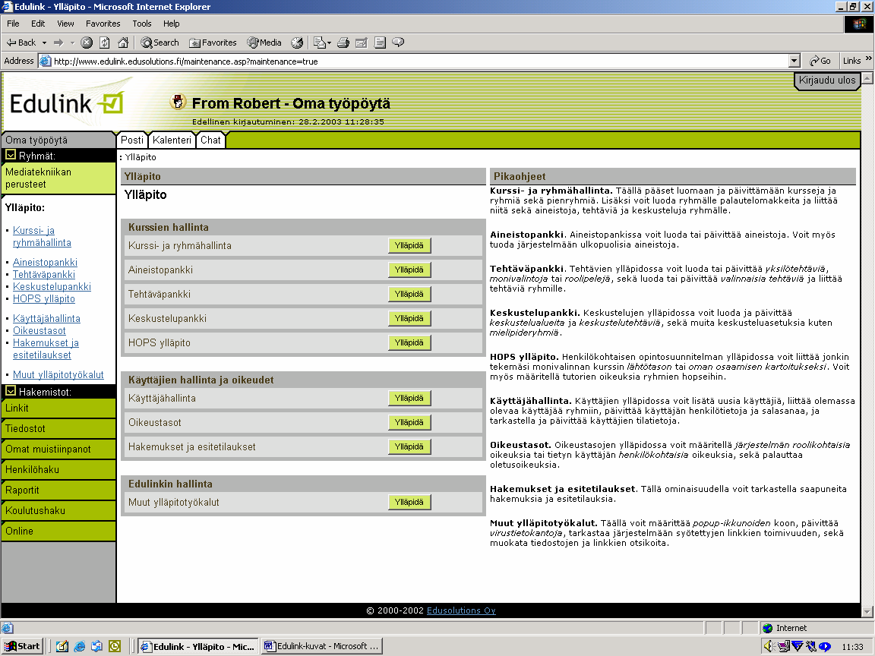This screenshot has width=875, height=656.
Task: Click Ylläpidä for Muut ylläpitotyökalut
Action: [409, 502]
